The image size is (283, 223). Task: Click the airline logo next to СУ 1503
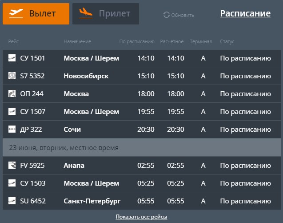point(12,183)
